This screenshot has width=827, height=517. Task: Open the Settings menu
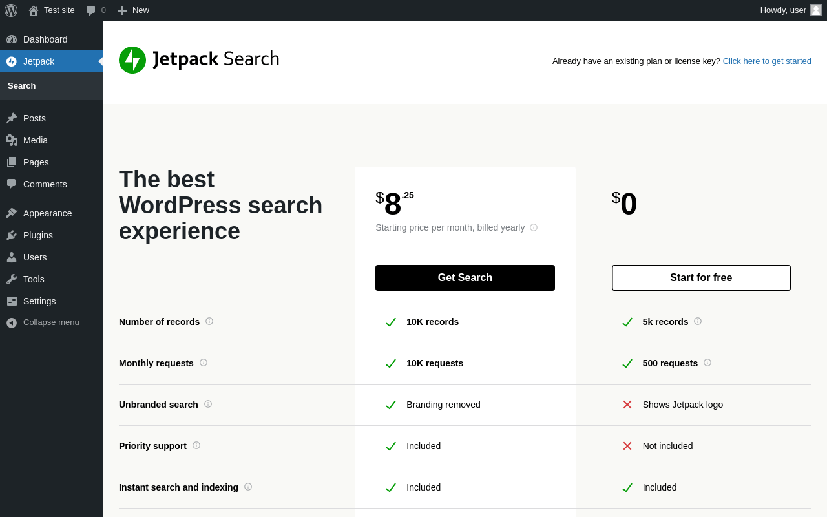coord(52,301)
